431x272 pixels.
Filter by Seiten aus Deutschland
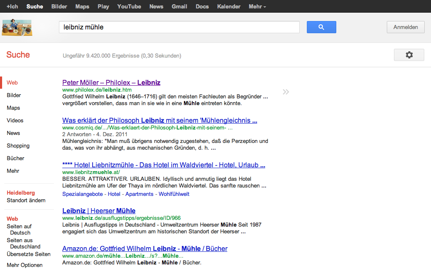tap(24, 243)
